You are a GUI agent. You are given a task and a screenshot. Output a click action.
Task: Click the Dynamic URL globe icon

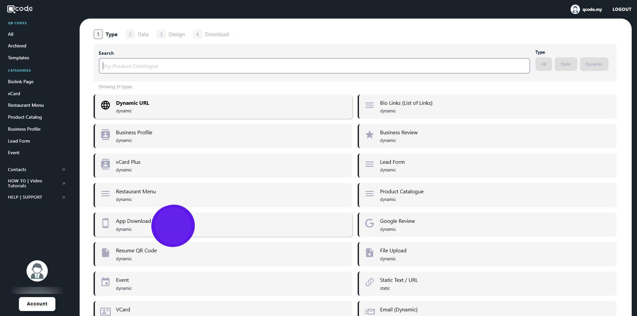coord(106,105)
